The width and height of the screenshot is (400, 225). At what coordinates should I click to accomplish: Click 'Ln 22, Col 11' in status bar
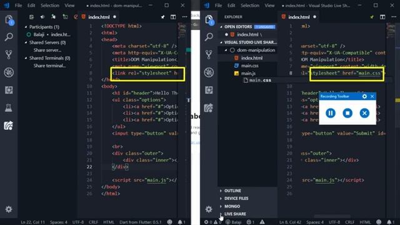click(x=32, y=222)
